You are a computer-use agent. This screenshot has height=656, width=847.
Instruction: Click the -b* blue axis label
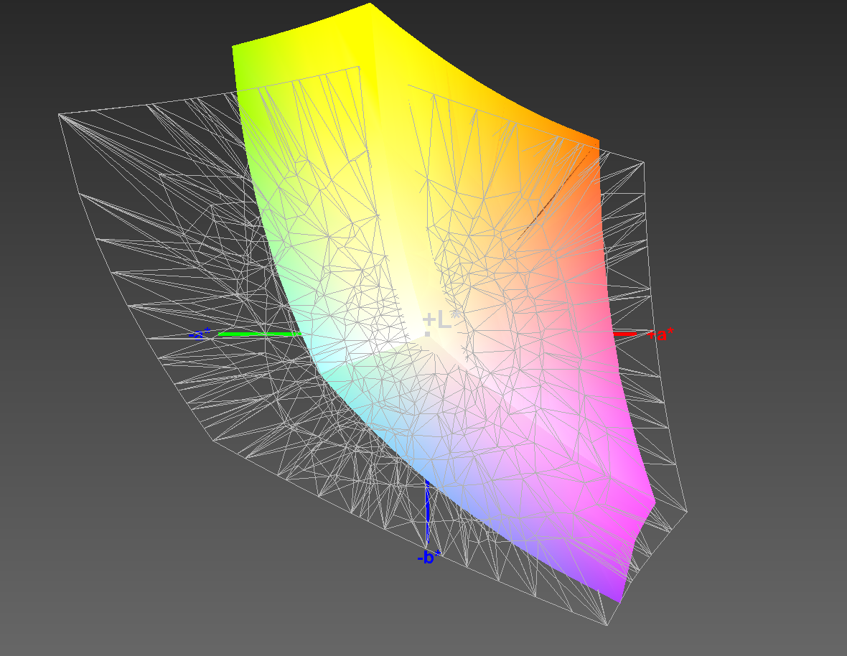coord(429,557)
